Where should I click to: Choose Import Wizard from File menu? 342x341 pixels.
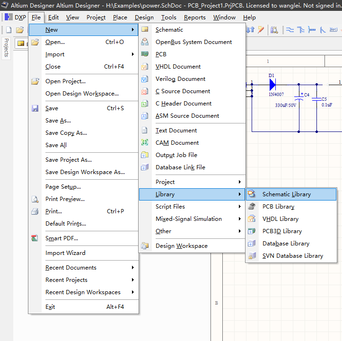click(65, 253)
